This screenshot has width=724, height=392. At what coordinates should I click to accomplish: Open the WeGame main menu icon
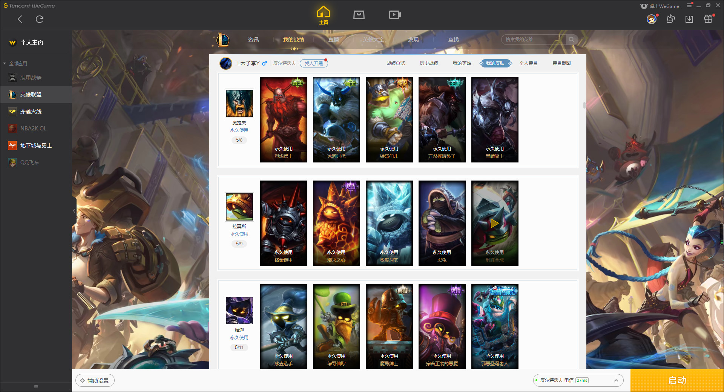click(689, 5)
